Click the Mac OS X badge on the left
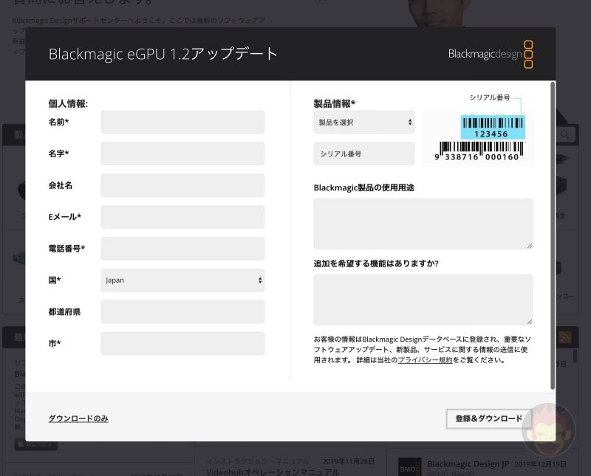The image size is (591, 476). pos(35,444)
